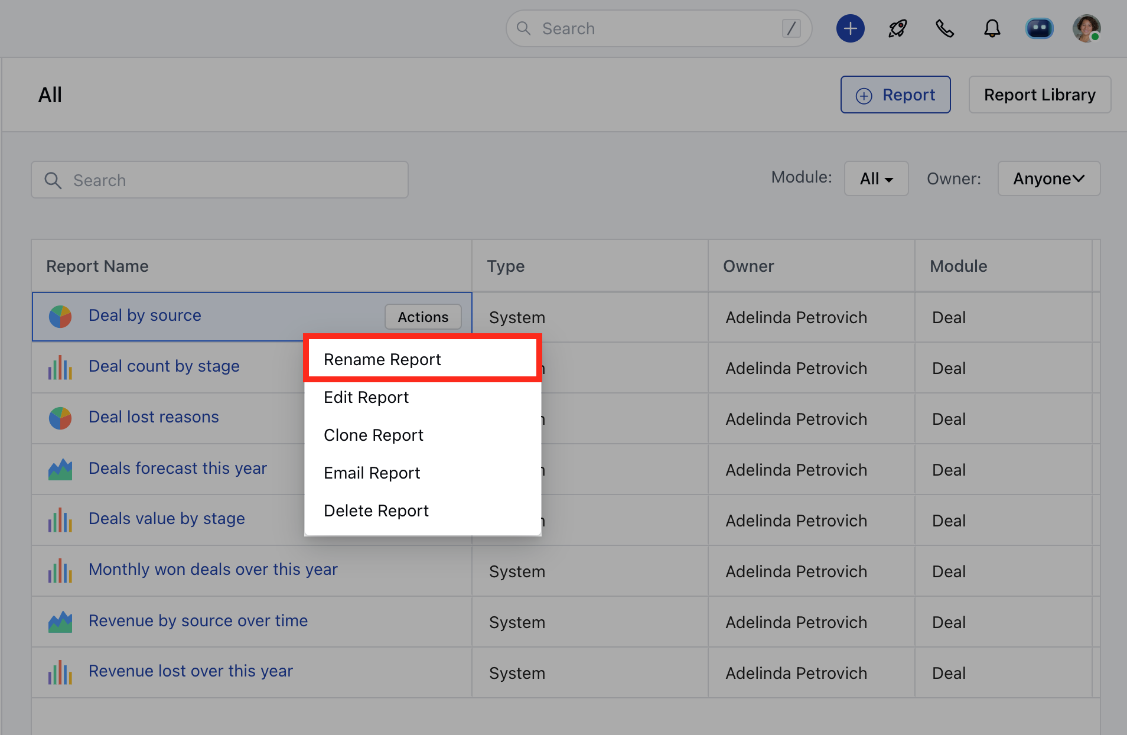Open the Deals value by stage report
Screen dimensions: 1127x735
click(x=167, y=519)
